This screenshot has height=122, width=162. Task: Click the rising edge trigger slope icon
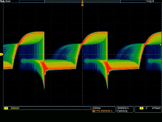pos(147,108)
